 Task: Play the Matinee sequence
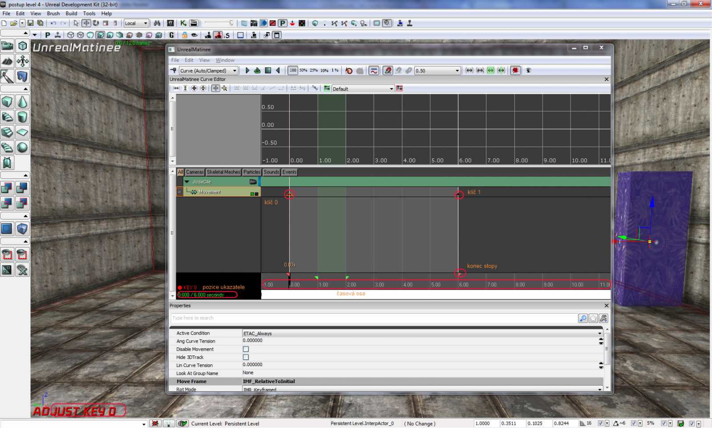(x=247, y=70)
